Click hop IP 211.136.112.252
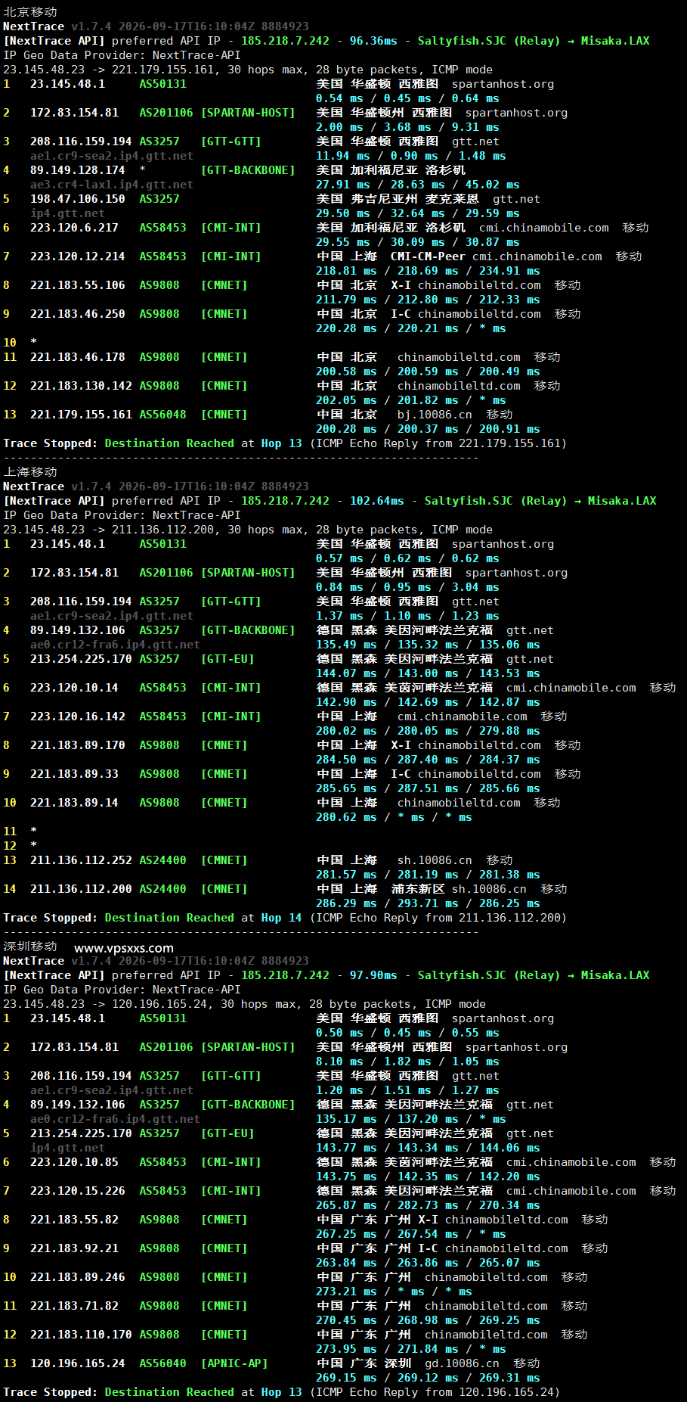Screen dimensions: 687x1402 pos(81,860)
